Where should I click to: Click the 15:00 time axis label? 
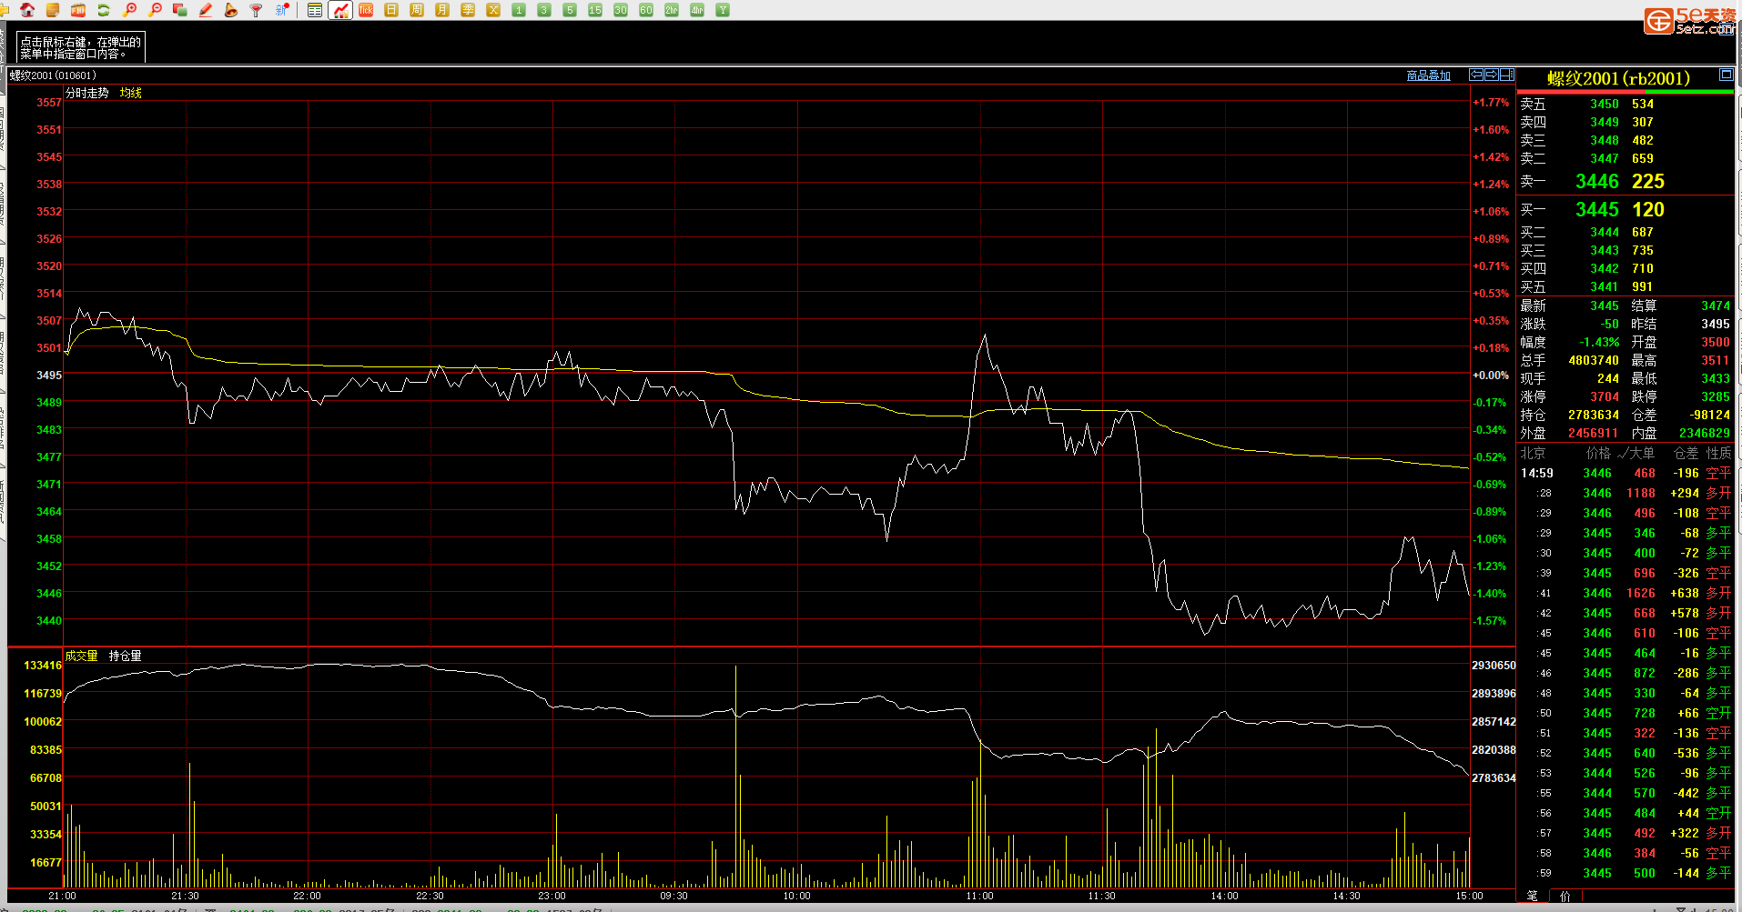(1469, 897)
